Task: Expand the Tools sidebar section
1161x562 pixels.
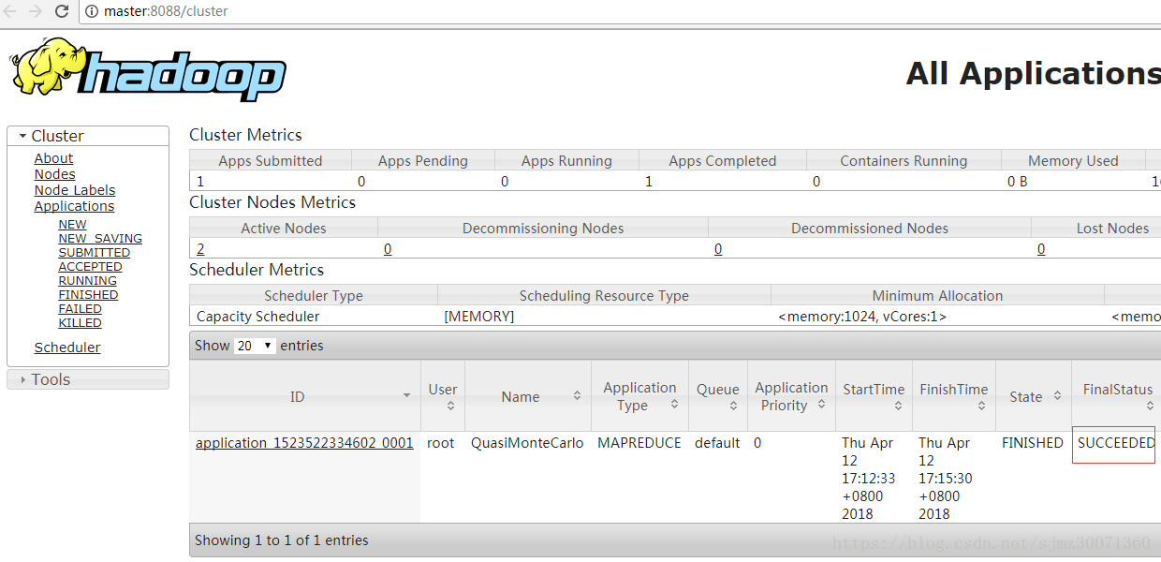Action: (88, 379)
